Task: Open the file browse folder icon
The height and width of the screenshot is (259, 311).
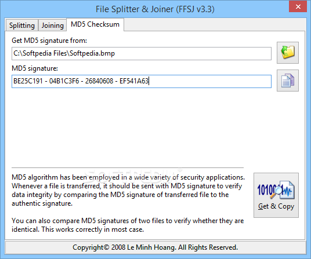Action: tap(288, 53)
